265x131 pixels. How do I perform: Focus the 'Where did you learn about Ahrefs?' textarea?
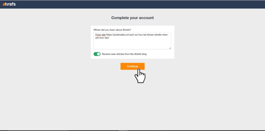[132, 41]
